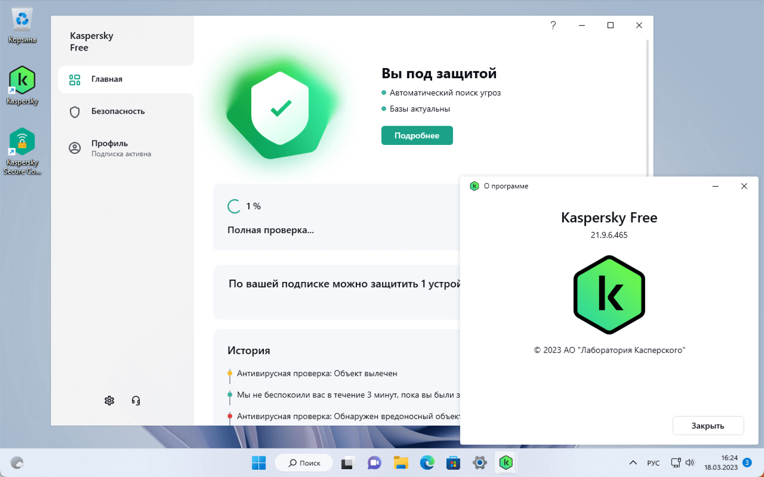Click the Поиск search box on taskbar
Screen dimensions: 764x477
(304, 462)
